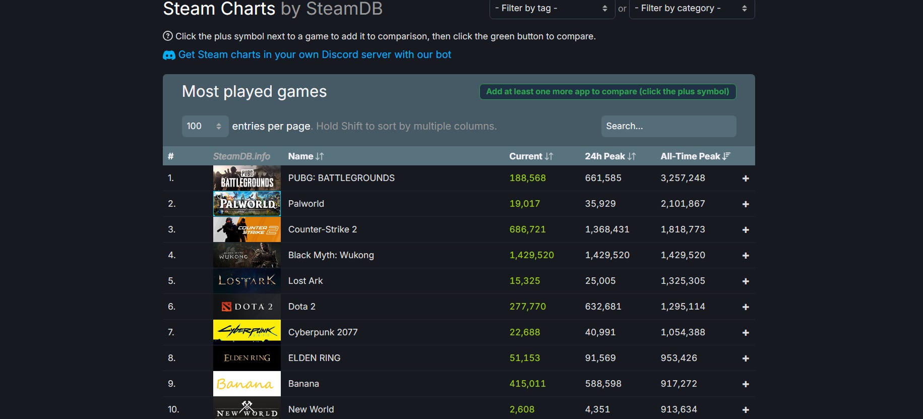Open Black Myth: Wukong name link

point(331,255)
